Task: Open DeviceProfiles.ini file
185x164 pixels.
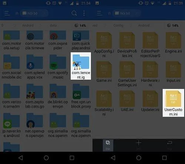Action: [x=127, y=45]
